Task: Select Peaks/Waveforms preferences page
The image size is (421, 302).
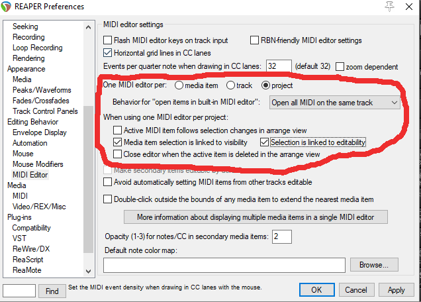Action: [42, 90]
